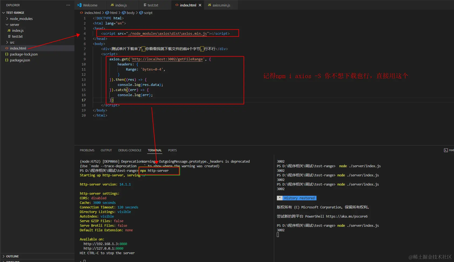Expand the node_modules folder

coord(7,19)
